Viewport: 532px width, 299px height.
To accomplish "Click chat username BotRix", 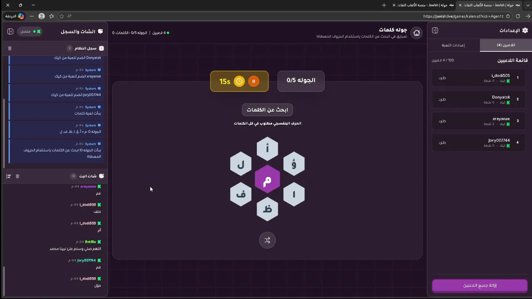I will 91,242.
